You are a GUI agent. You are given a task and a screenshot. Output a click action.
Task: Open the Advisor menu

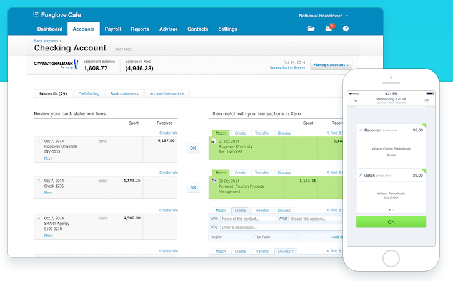point(168,29)
